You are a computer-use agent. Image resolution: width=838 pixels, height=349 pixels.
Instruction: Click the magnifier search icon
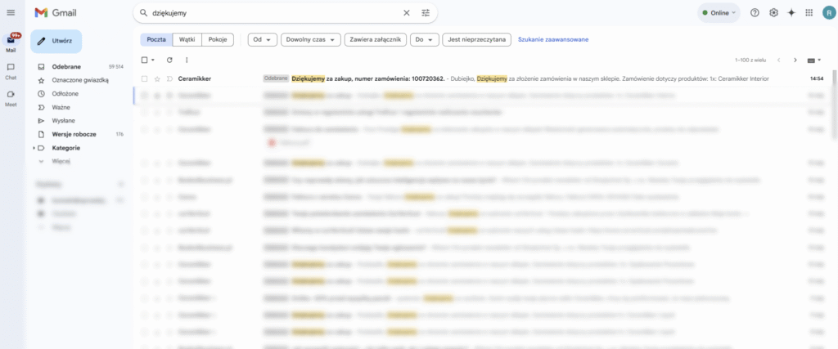(x=143, y=13)
